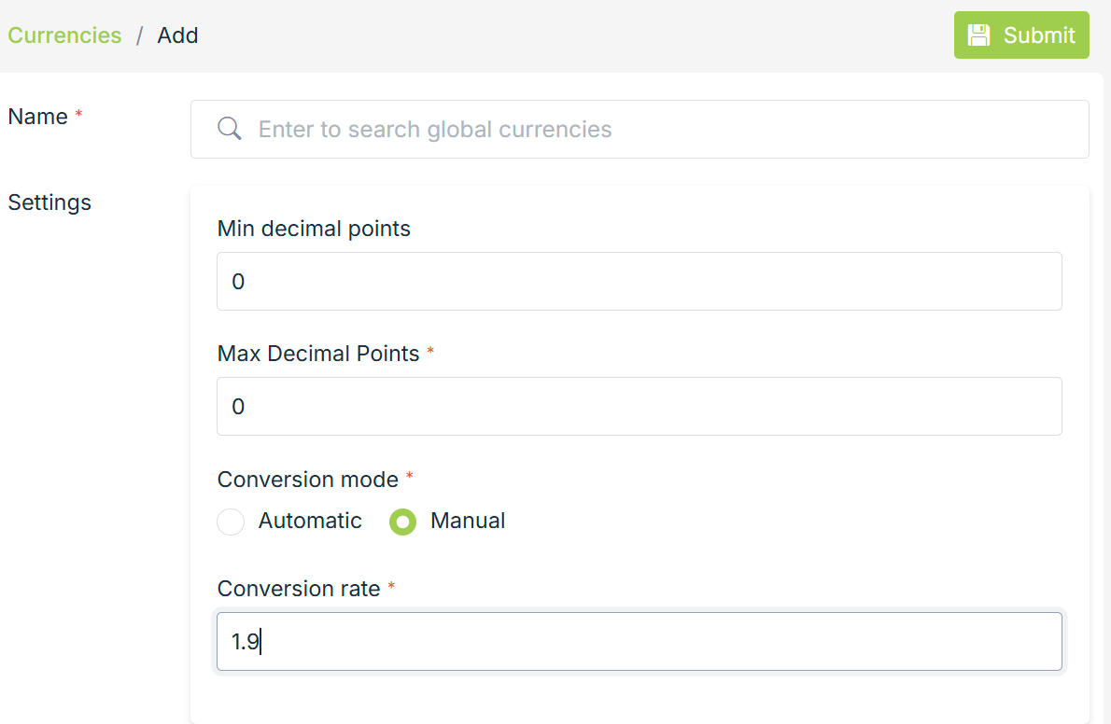This screenshot has width=1111, height=724.
Task: Click the Conversion mode label
Action: tap(307, 480)
